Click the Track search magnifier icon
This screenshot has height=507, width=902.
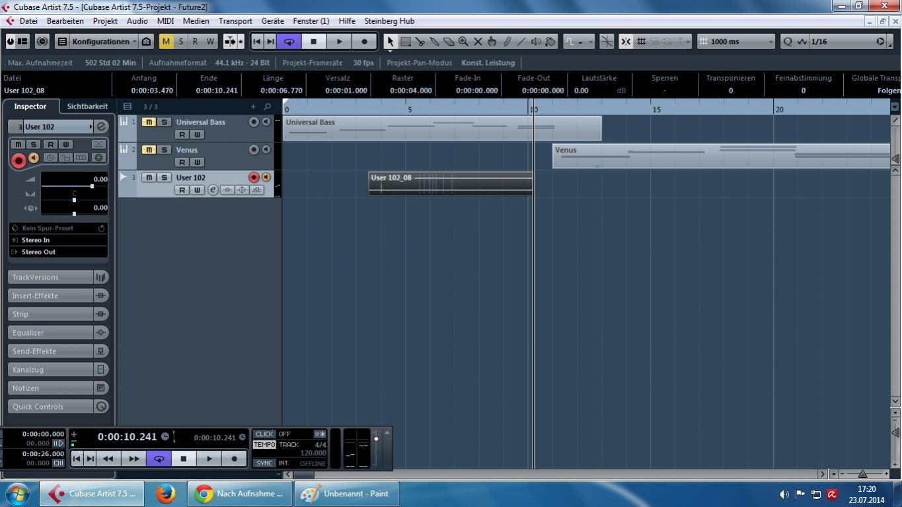click(x=267, y=106)
